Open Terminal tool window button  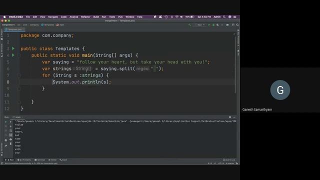tap(40, 160)
